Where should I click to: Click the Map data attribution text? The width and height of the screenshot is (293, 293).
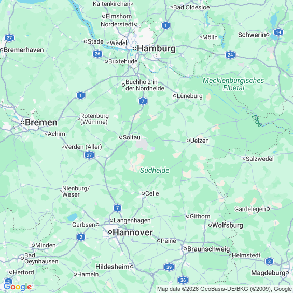click(x=224, y=289)
